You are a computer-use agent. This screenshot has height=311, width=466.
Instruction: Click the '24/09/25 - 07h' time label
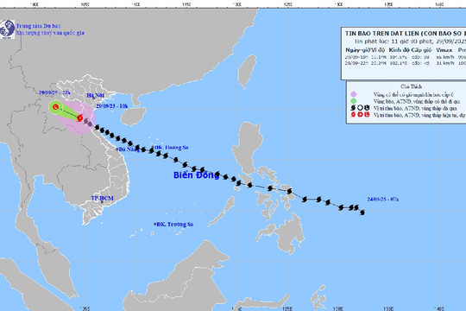pos(383,199)
